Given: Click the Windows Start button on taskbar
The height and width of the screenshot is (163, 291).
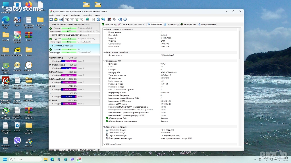Looking at the screenshot, I should tap(5, 160).
